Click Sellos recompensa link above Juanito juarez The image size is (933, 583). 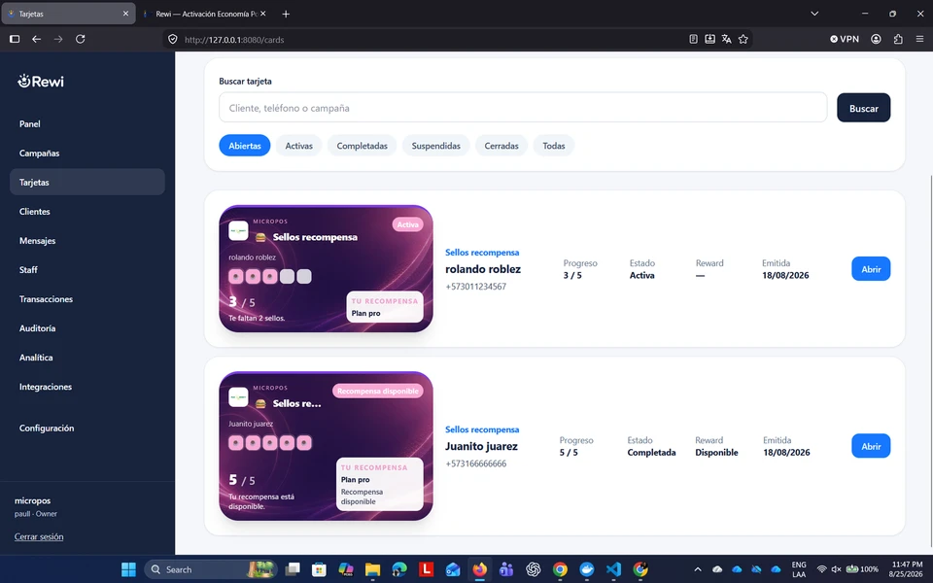tap(482, 429)
